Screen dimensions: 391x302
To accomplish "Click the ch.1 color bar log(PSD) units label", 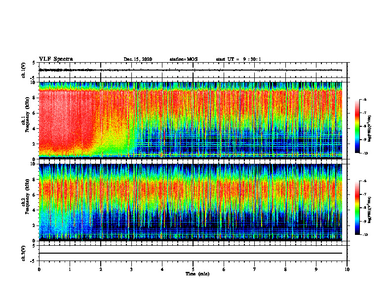I will 370,129.
